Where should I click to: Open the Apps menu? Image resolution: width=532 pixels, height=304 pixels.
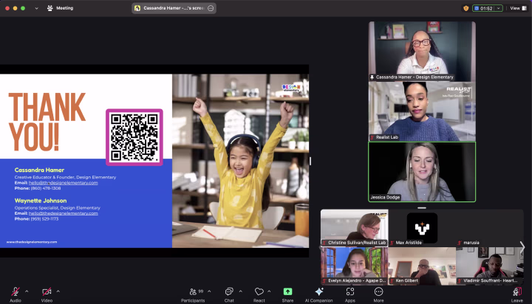pos(350,294)
